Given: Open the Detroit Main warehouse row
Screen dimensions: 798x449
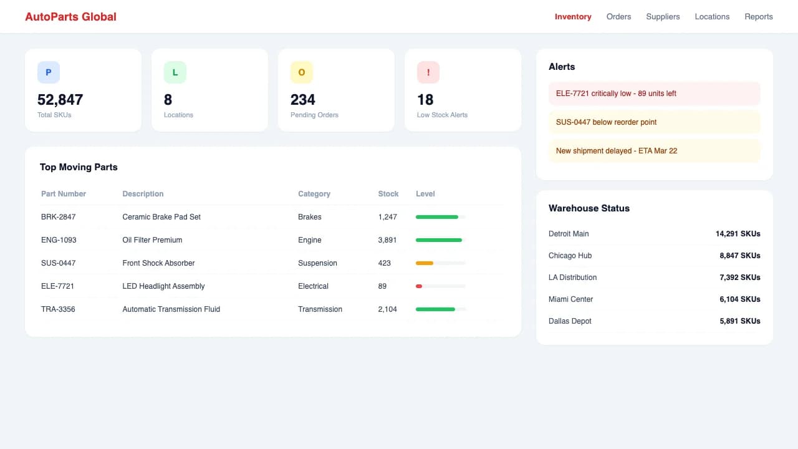Looking at the screenshot, I should click(654, 234).
